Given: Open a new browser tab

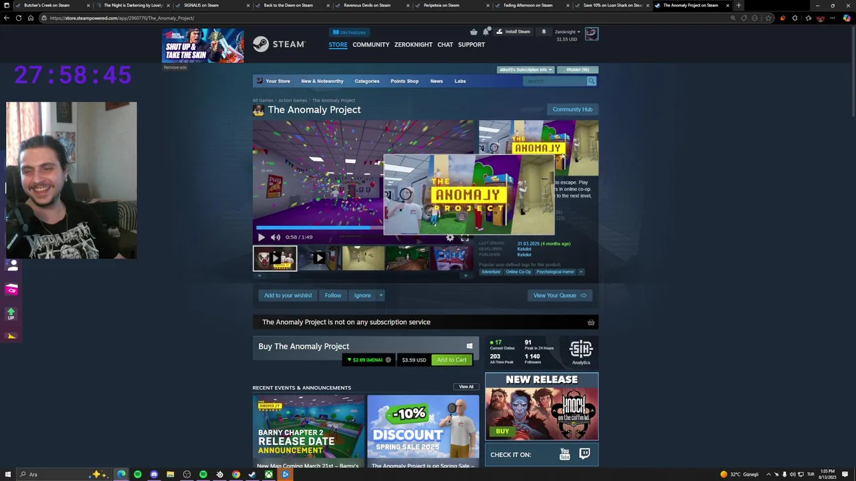Looking at the screenshot, I should 738,5.
